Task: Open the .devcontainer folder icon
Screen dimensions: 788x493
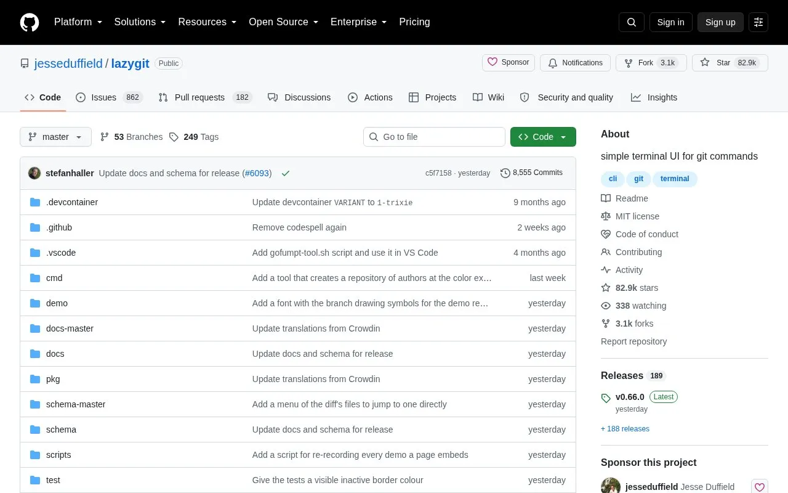Action: pyautogui.click(x=35, y=202)
